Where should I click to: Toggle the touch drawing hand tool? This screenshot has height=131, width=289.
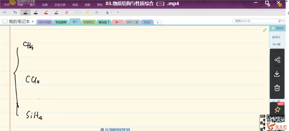(x=108, y=12)
